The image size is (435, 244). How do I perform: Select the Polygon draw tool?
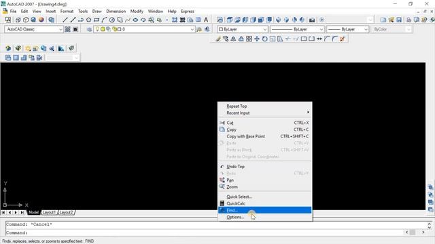pos(88,20)
